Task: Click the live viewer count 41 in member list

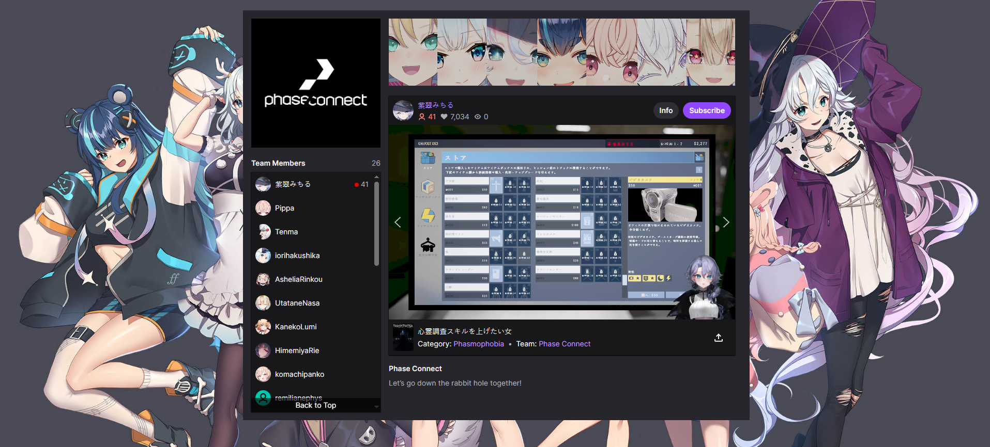Action: (364, 184)
